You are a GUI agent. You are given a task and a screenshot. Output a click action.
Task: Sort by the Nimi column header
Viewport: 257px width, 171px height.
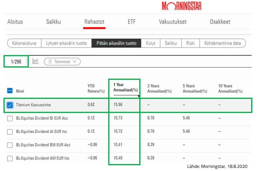click(20, 91)
